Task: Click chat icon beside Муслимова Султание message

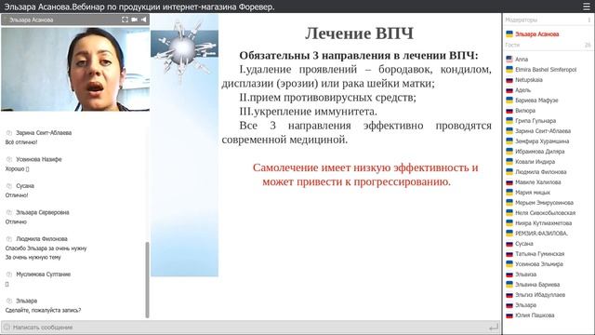Action: [9, 275]
